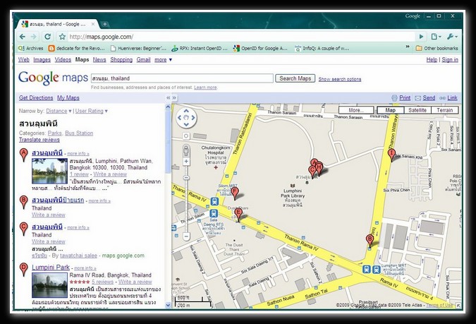Open Images in the Google navigation bar
The image size is (476, 324).
pyautogui.click(x=42, y=59)
